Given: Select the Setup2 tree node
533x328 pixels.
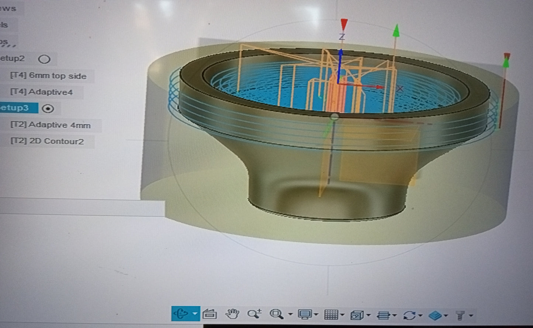Looking at the screenshot, I should coord(13,58).
